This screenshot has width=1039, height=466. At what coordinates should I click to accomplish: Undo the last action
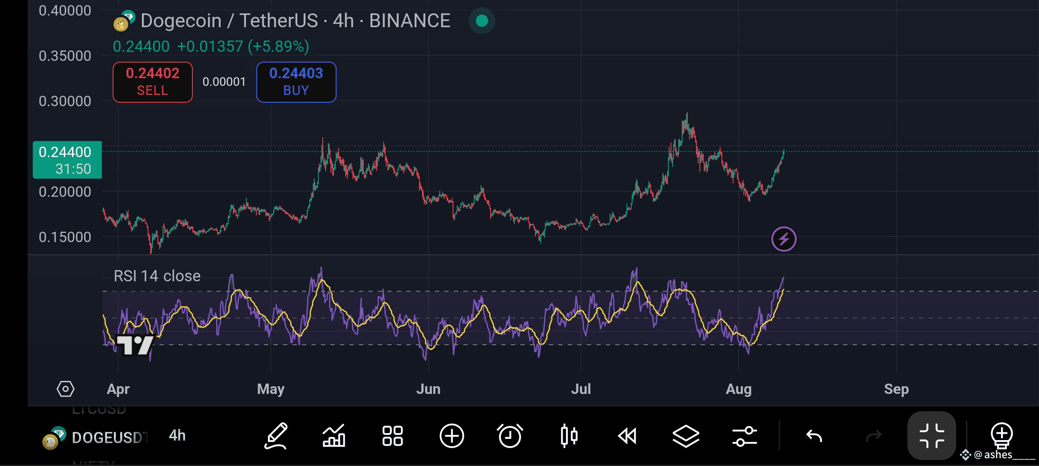tap(815, 436)
